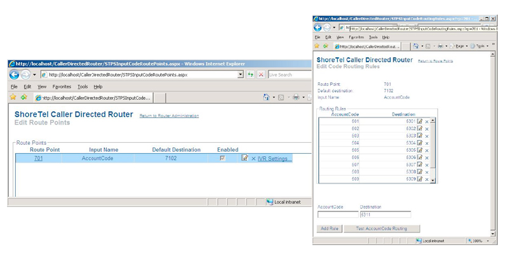Edit the routing rule for AccountCode 501

point(420,121)
